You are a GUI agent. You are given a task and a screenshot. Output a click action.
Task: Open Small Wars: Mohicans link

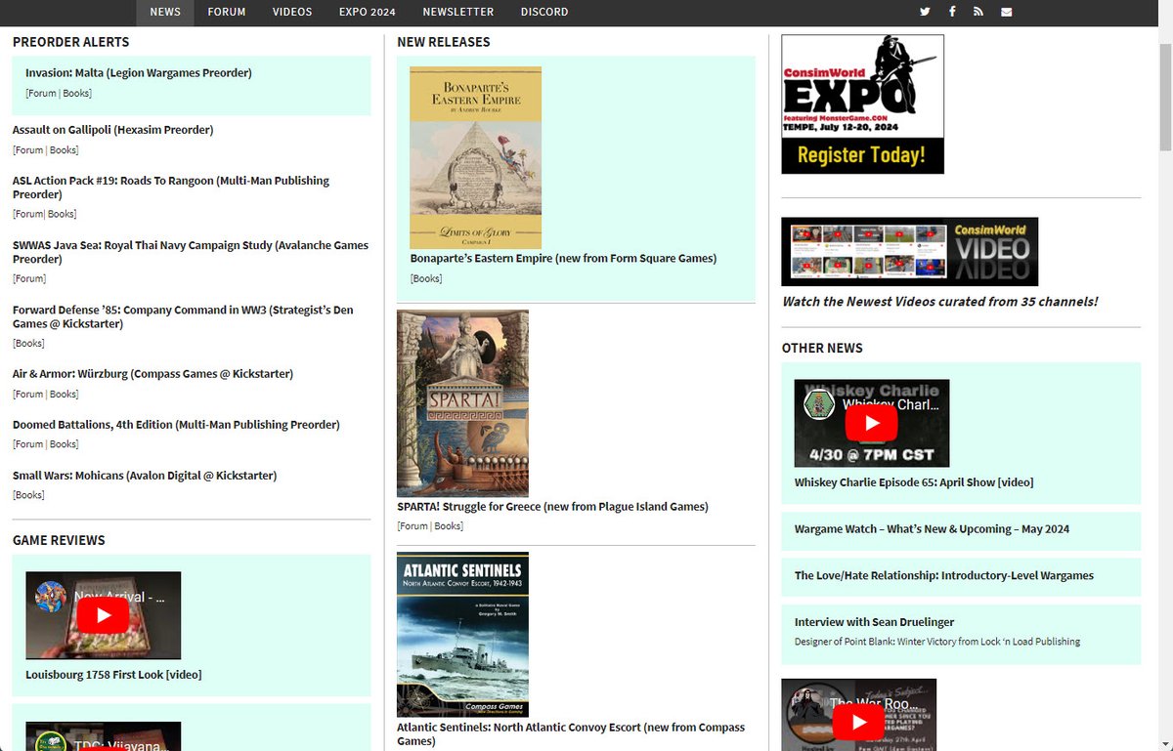coord(145,476)
